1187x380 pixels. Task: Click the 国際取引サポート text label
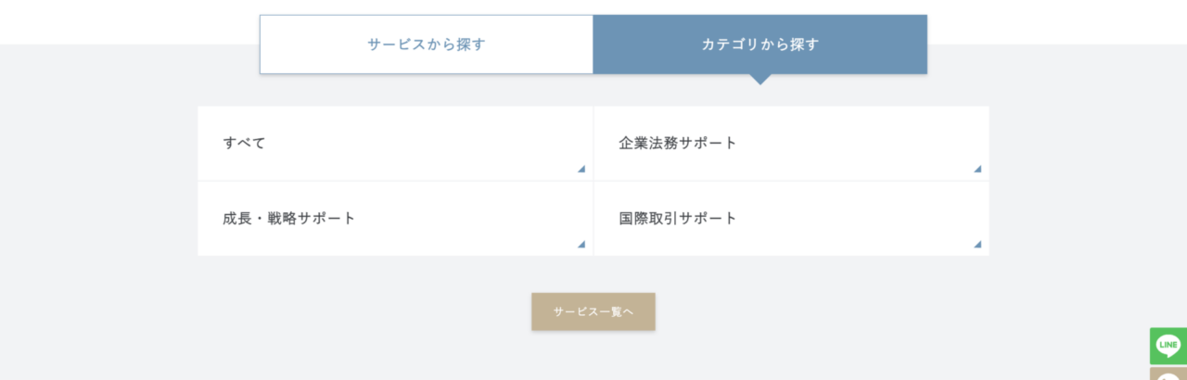[x=678, y=219]
